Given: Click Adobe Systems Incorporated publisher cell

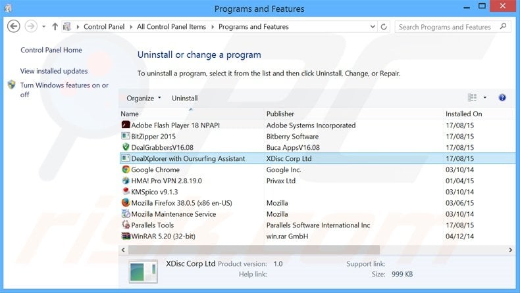Looking at the screenshot, I should [x=311, y=125].
